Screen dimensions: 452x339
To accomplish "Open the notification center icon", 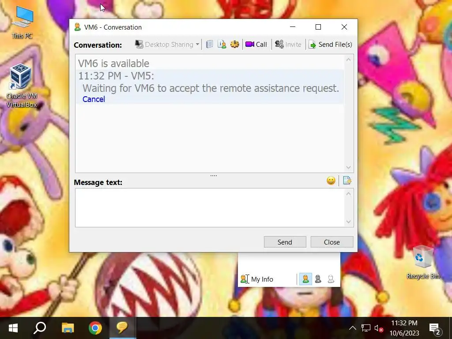I will [435, 328].
